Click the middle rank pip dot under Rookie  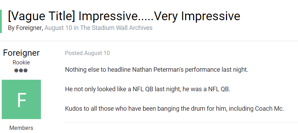(21, 71)
